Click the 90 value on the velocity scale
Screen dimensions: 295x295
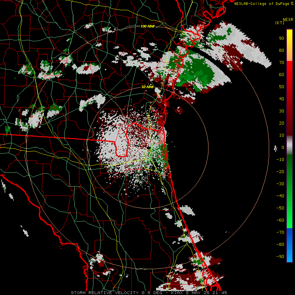[x=282, y=38]
